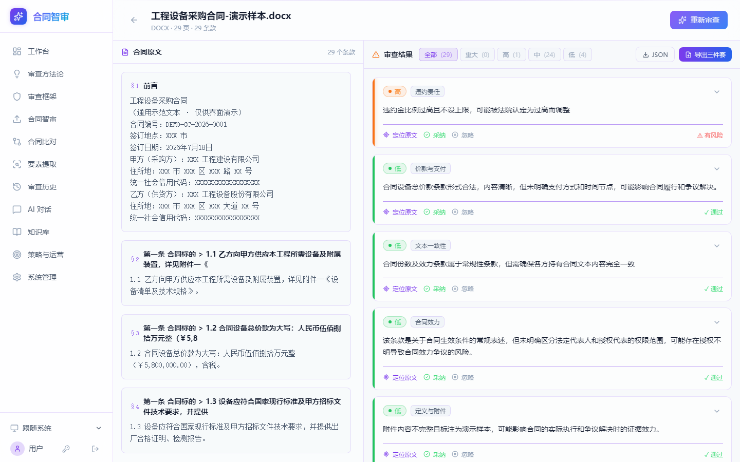
Task: Click the 重新审查 button
Action: coord(698,20)
